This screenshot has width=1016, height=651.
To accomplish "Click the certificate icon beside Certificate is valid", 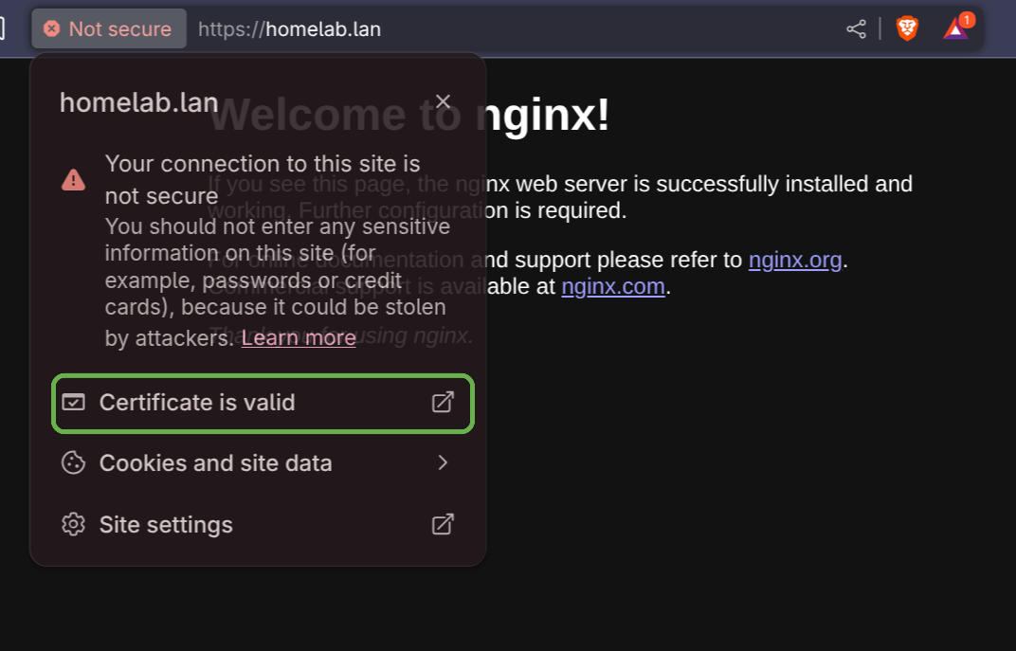I will pyautogui.click(x=73, y=403).
